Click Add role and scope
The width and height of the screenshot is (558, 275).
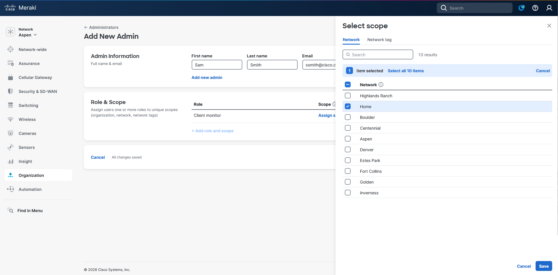pyautogui.click(x=212, y=131)
